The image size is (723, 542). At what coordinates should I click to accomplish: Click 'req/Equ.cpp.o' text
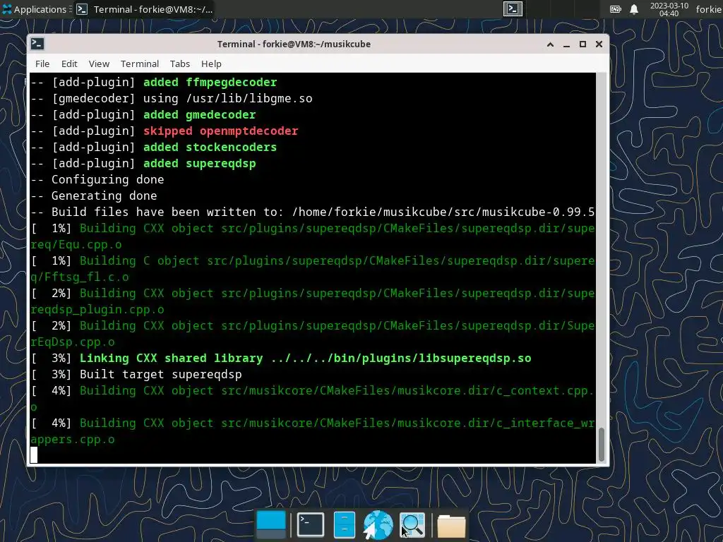point(76,245)
